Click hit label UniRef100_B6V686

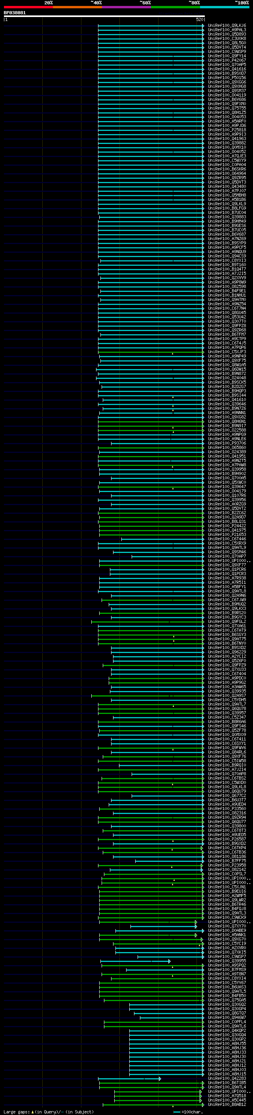[x=227, y=100]
